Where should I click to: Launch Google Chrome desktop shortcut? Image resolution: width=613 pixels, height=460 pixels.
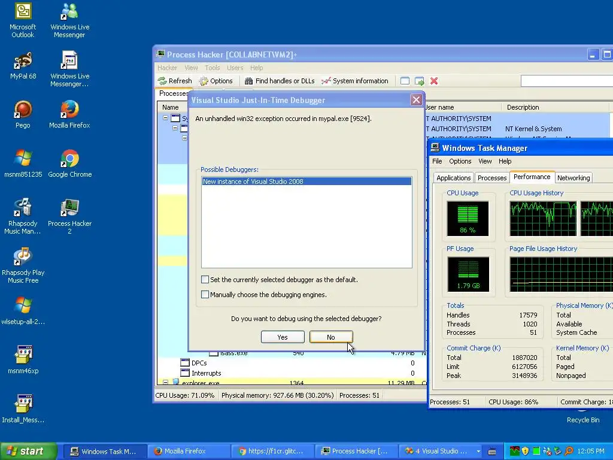[70, 164]
